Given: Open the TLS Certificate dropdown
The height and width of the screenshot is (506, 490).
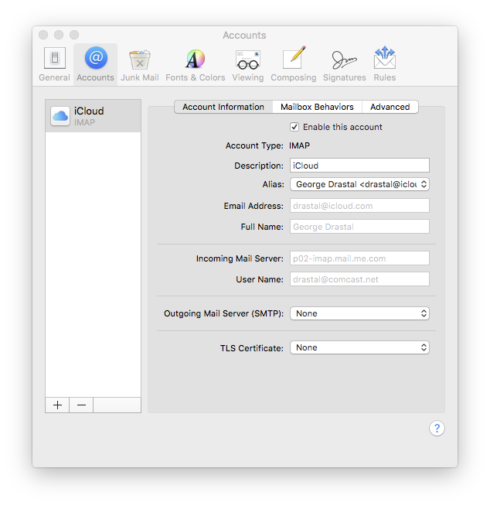Looking at the screenshot, I should click(359, 347).
